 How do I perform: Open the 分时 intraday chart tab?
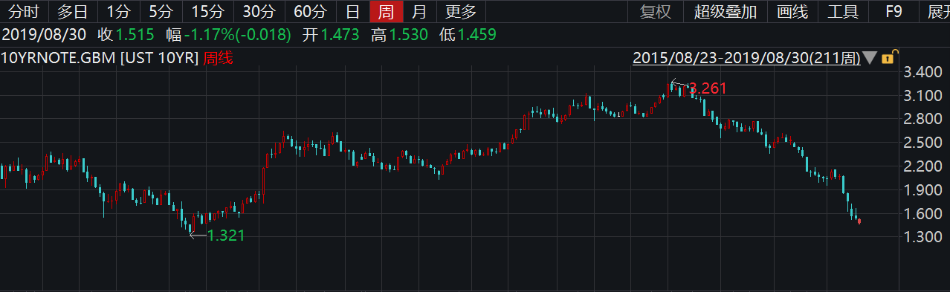[24, 11]
